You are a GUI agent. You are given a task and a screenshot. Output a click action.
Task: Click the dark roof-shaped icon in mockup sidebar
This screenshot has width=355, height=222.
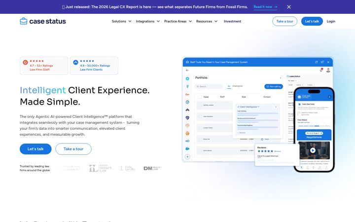[x=187, y=110]
